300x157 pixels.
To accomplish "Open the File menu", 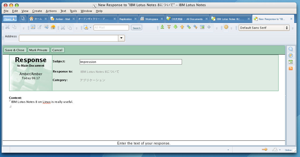I will coord(6,11).
